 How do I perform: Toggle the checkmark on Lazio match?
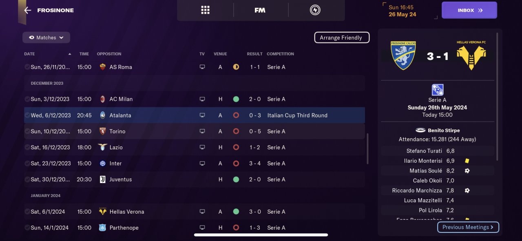(x=27, y=147)
